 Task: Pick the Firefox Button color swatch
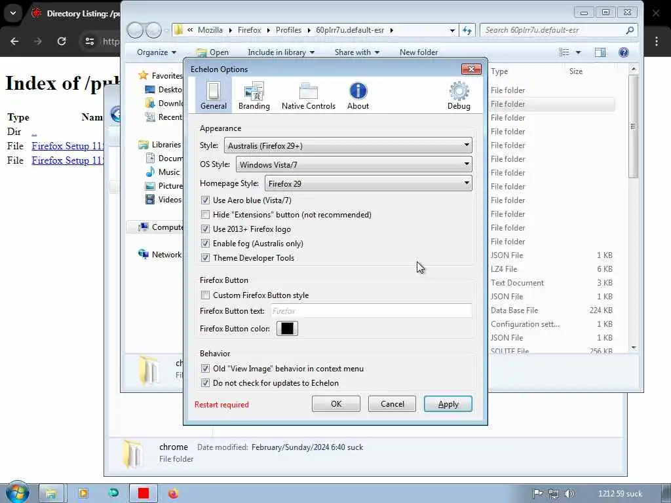pyautogui.click(x=287, y=329)
